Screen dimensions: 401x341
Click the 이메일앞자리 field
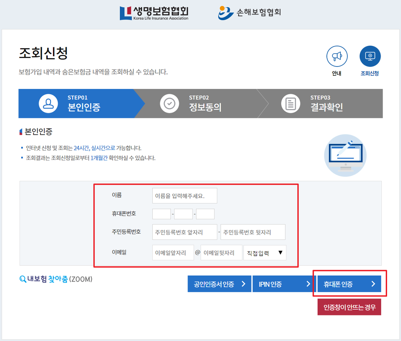pyautogui.click(x=173, y=253)
